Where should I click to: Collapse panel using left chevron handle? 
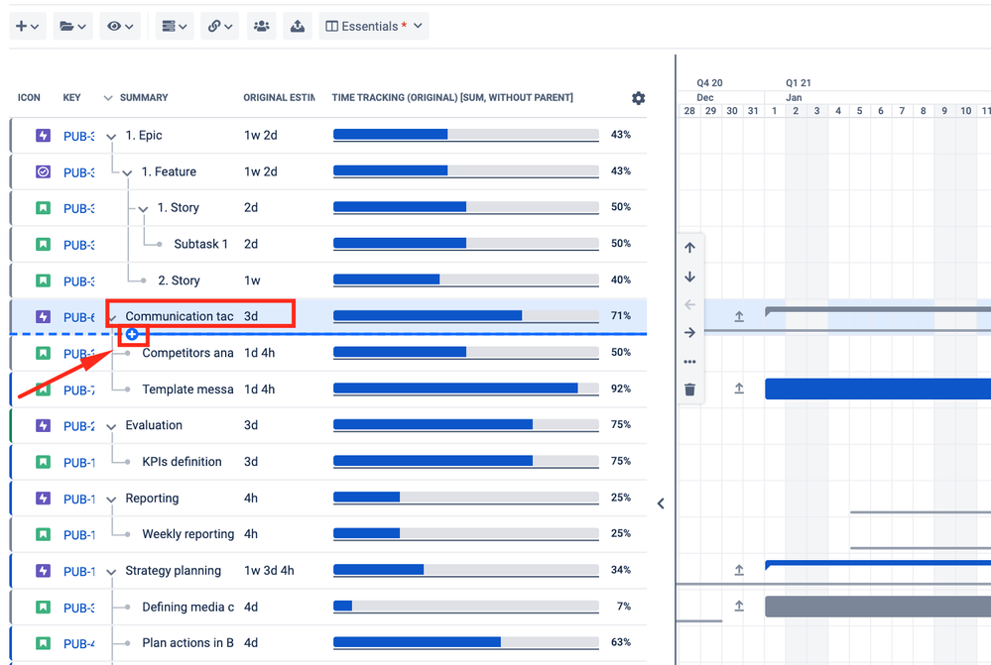pyautogui.click(x=661, y=503)
